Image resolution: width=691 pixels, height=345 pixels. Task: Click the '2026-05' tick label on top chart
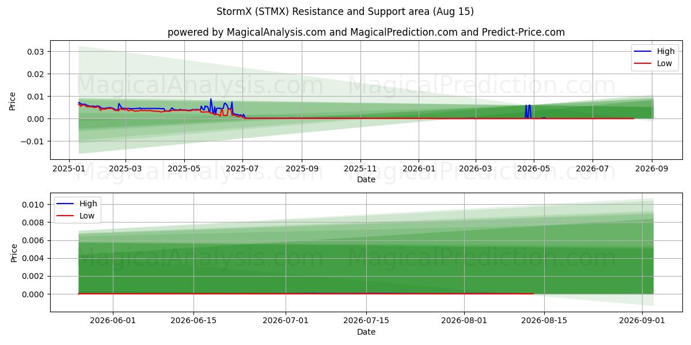534,168
